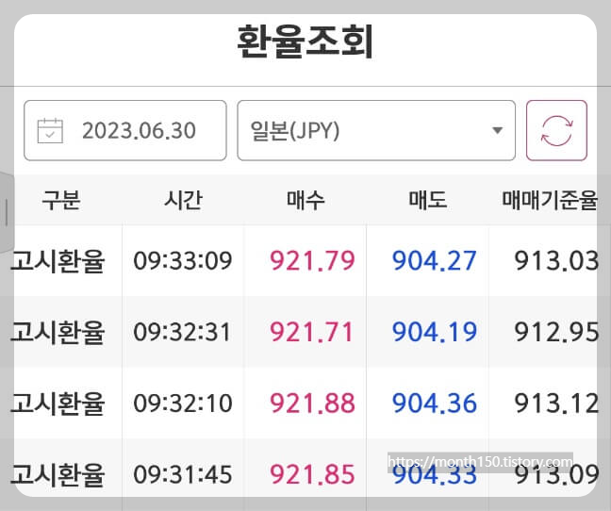Pull the left side panel handle

point(7,212)
